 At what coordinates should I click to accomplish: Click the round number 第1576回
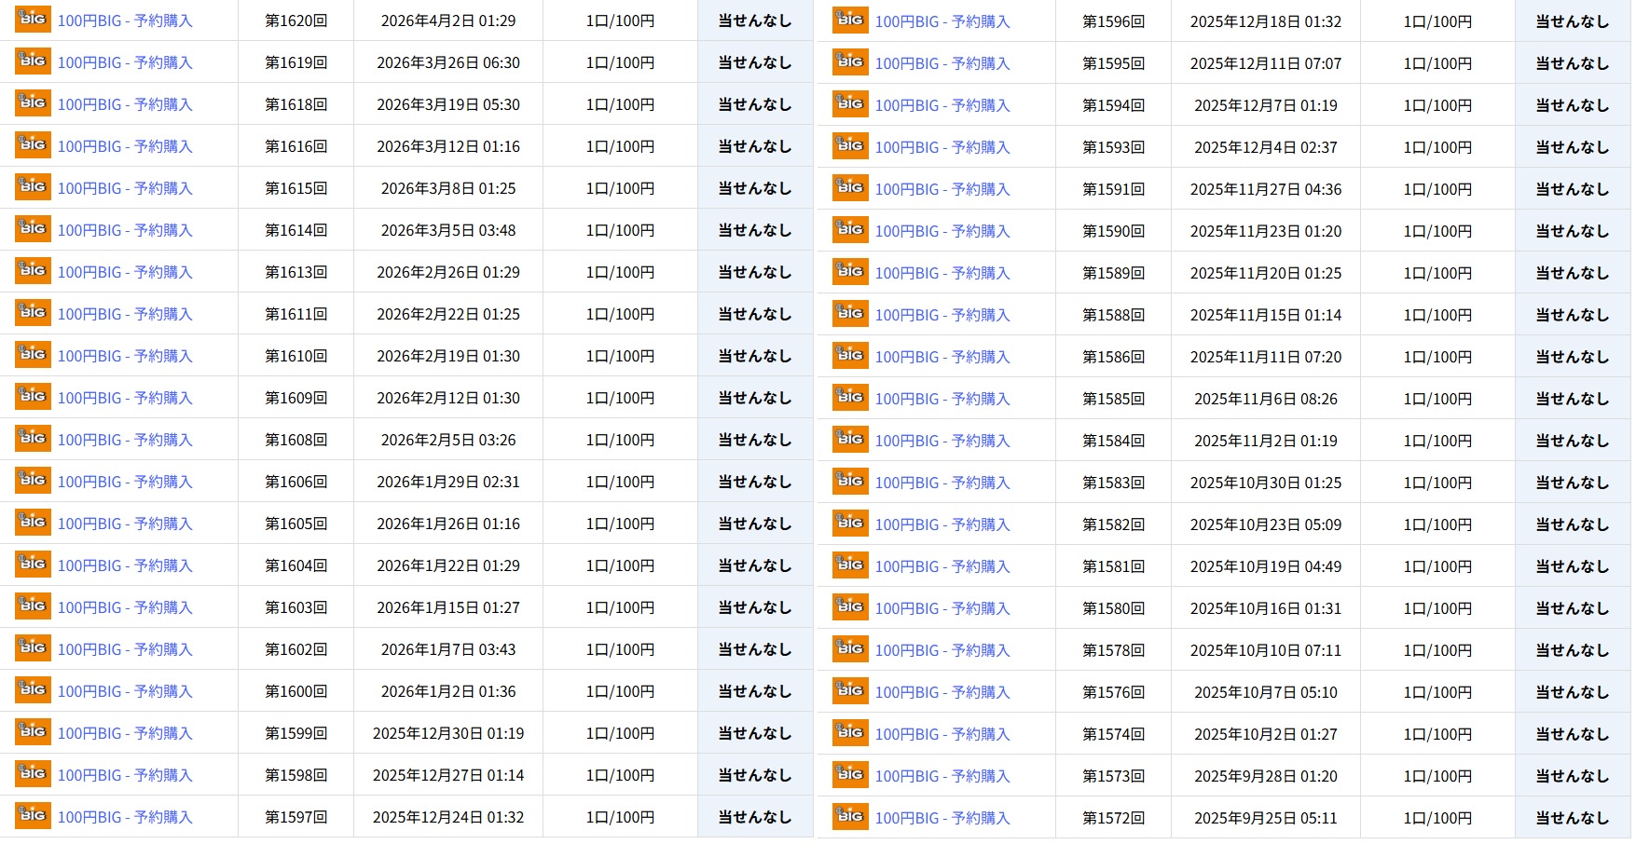click(x=1113, y=692)
